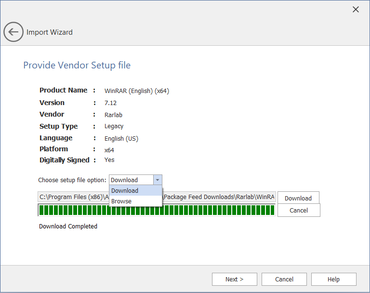Click the Import Wizard title text
370x293 pixels.
tap(50, 32)
